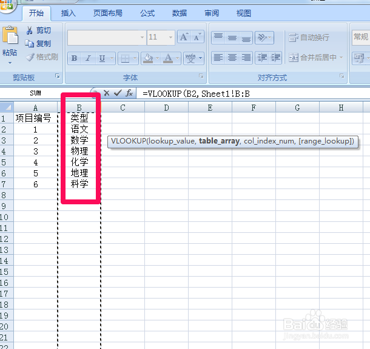Open Font group dialog launcher

click(x=201, y=76)
